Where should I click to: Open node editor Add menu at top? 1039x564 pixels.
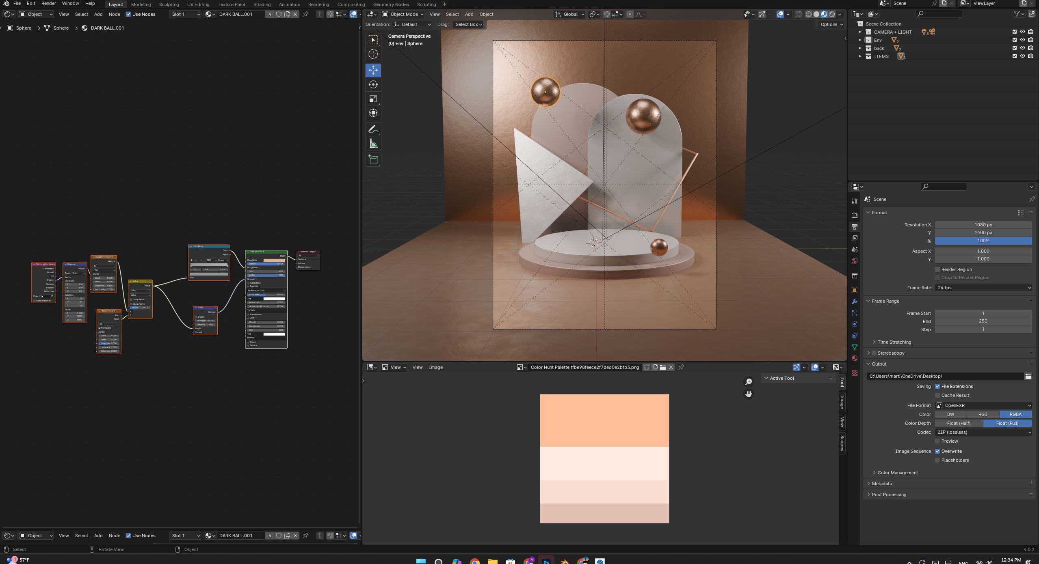pos(98,14)
